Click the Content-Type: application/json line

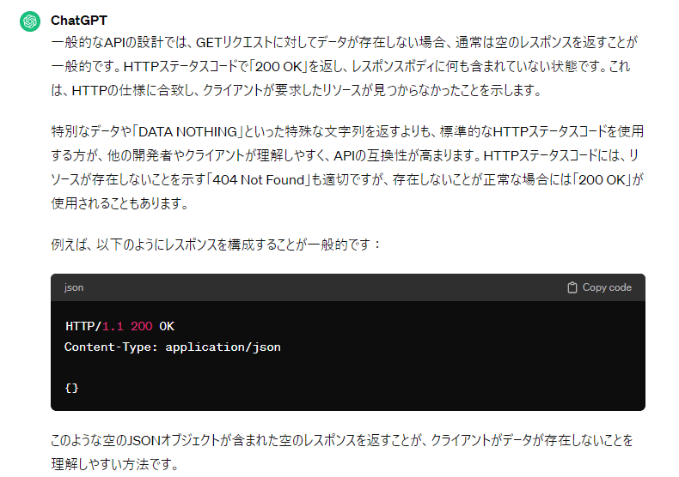tap(173, 347)
